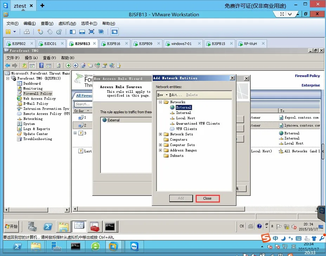
Task: Collapse rule 3 in the firewall policy list
Action: coord(75,133)
